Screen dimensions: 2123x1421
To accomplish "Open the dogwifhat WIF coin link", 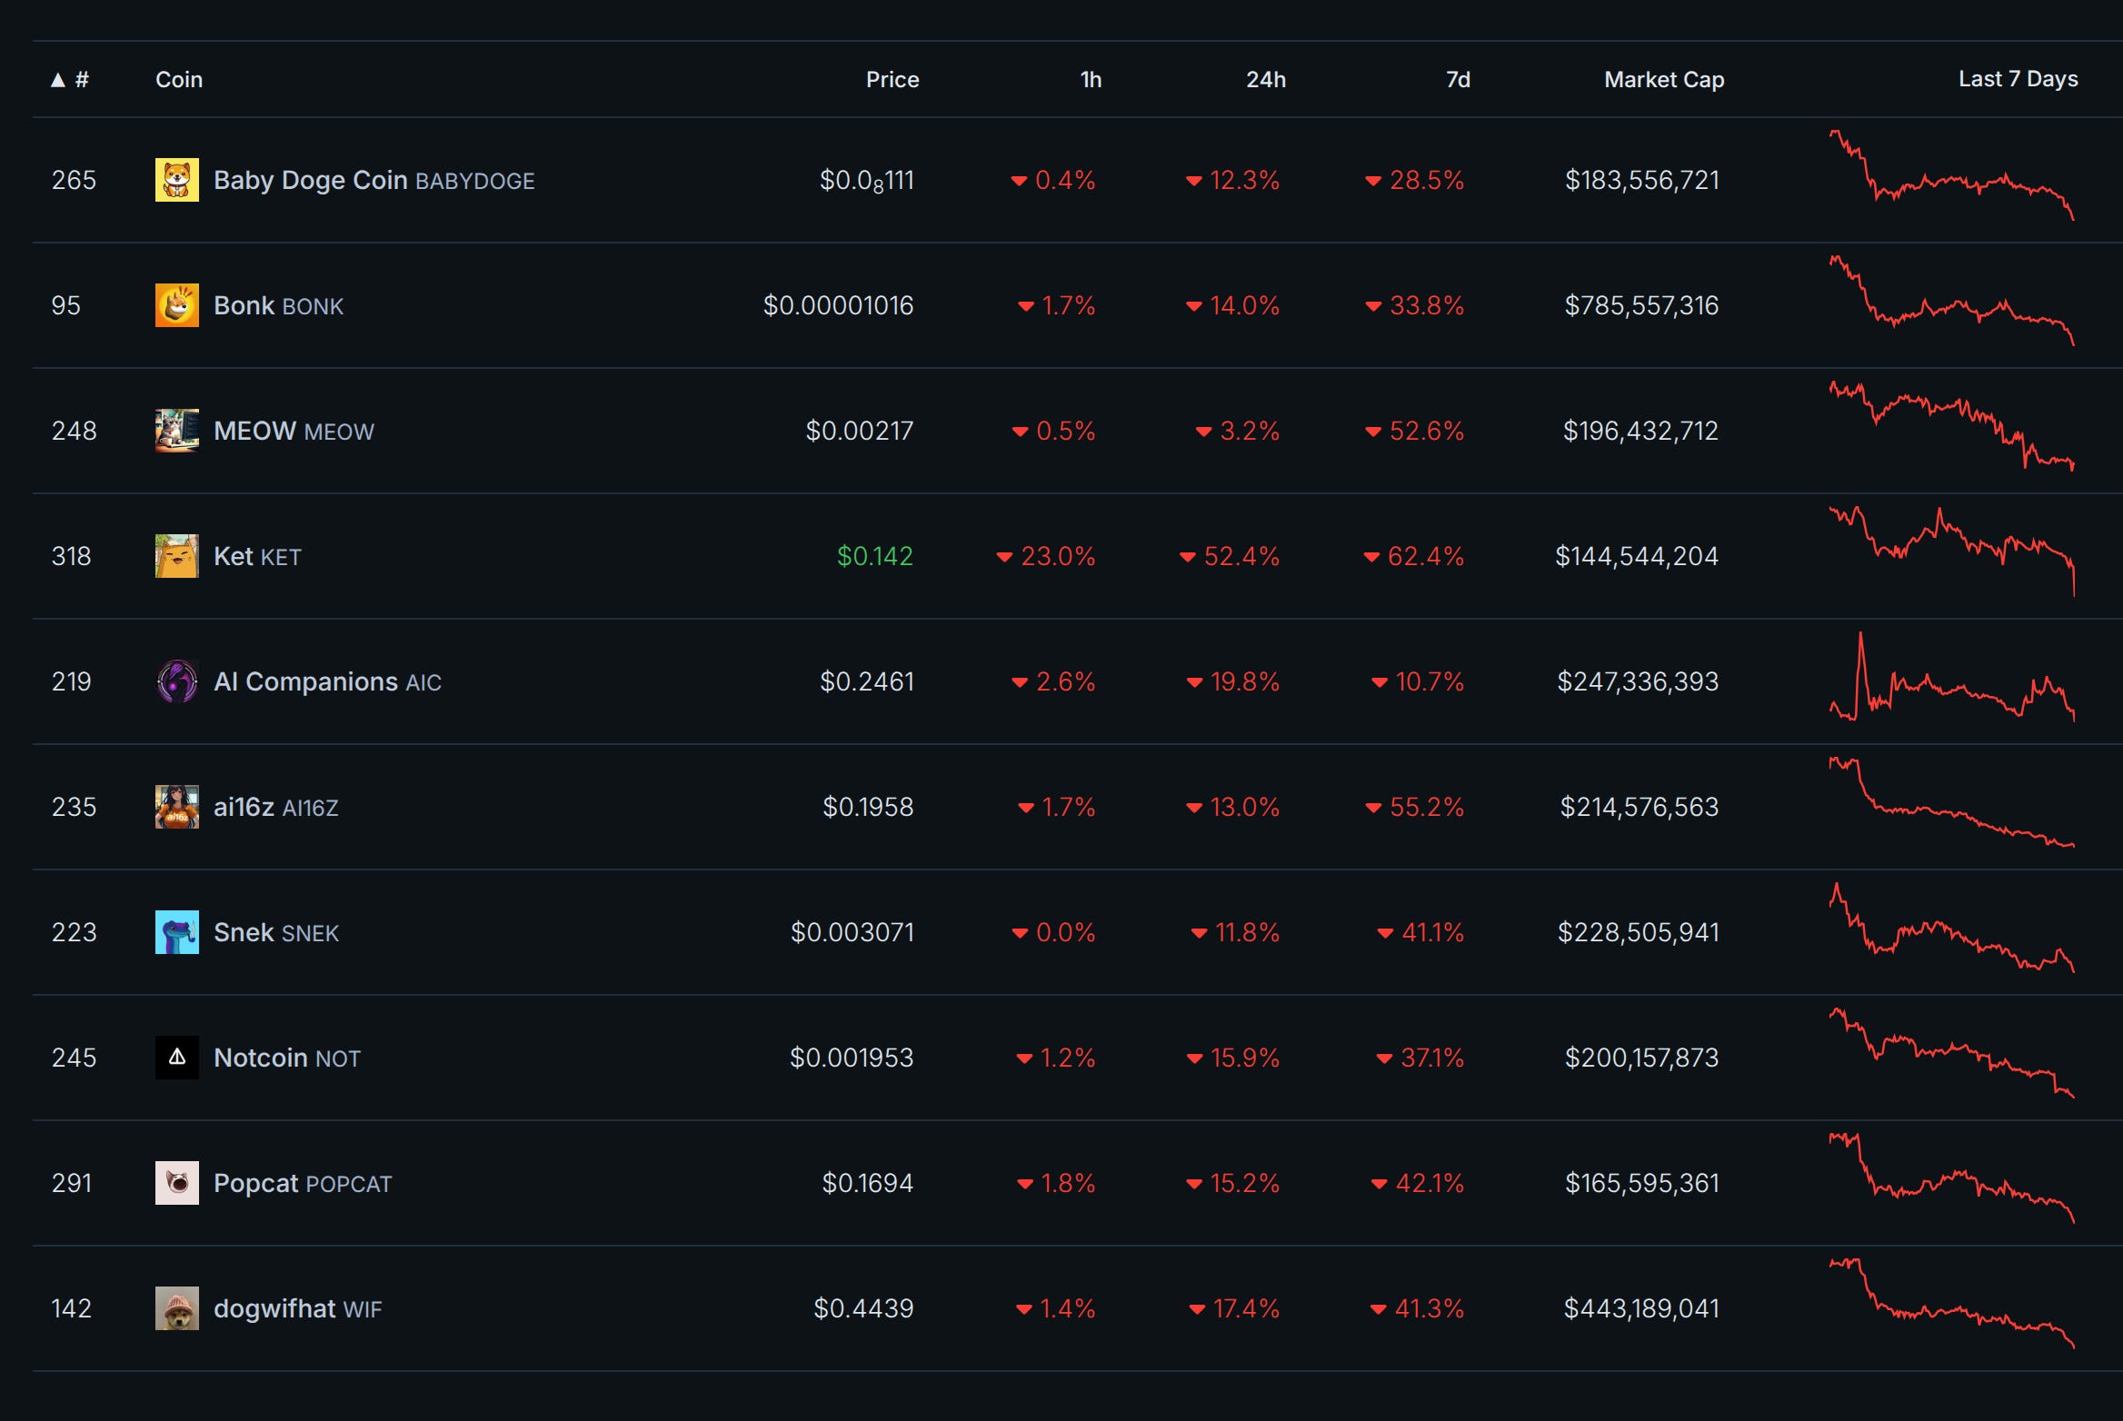I will tap(274, 1308).
